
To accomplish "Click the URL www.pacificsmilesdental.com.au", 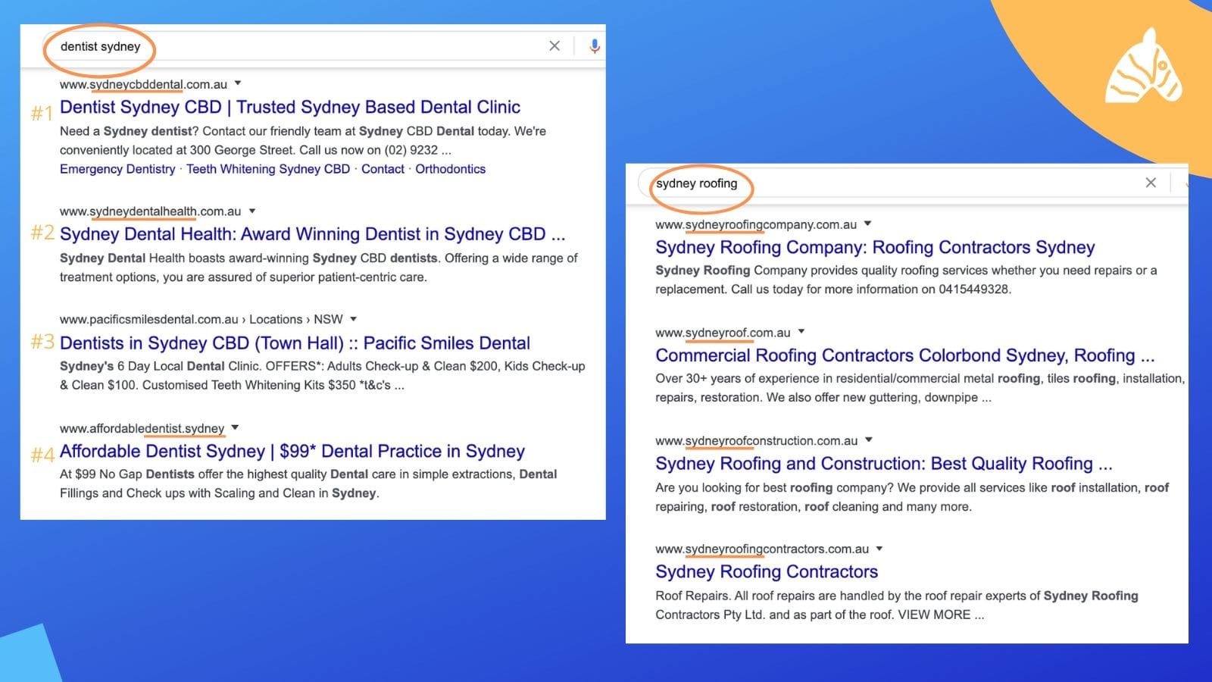I will pyautogui.click(x=148, y=320).
